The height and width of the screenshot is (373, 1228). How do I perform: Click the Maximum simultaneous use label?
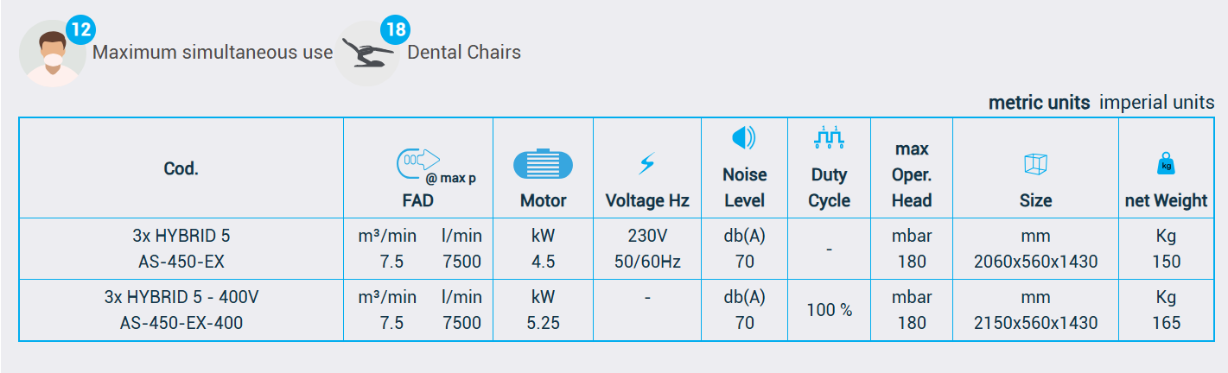(213, 53)
